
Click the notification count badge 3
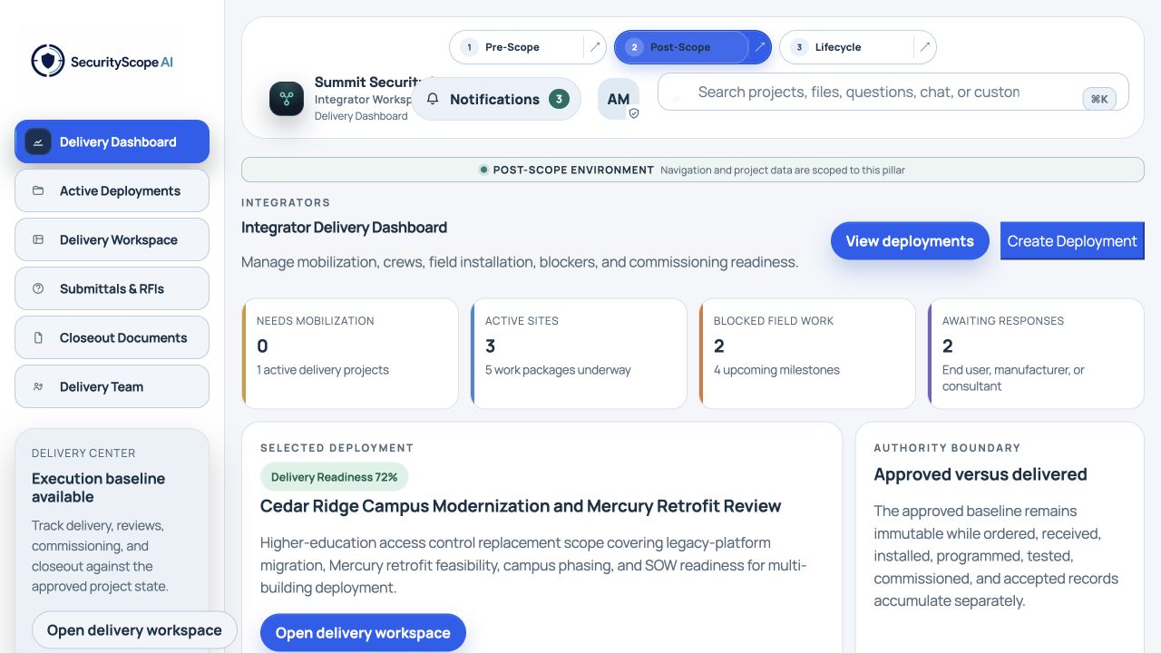(559, 99)
